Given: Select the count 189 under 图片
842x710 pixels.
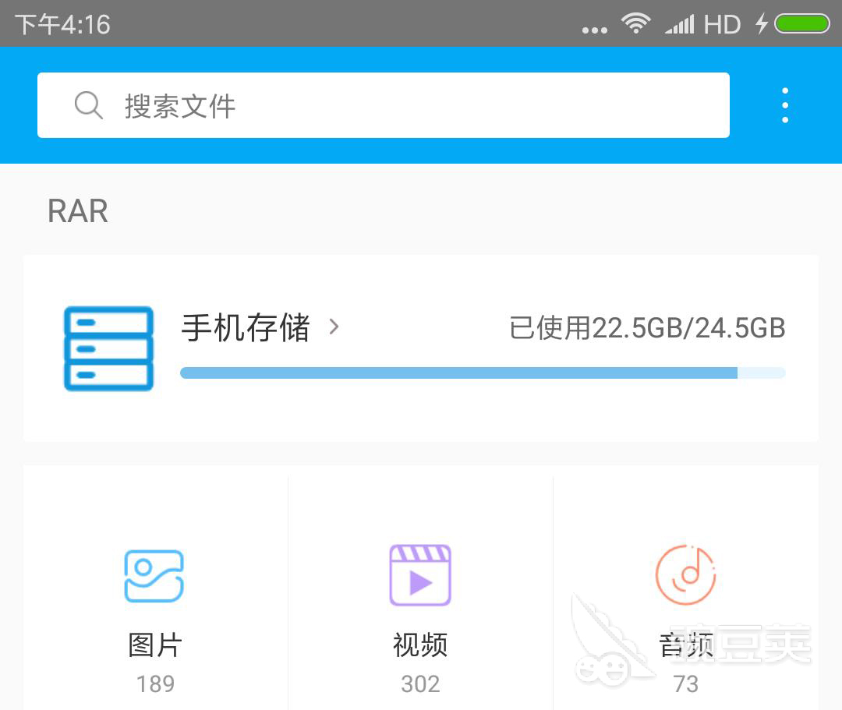Looking at the screenshot, I should [155, 684].
